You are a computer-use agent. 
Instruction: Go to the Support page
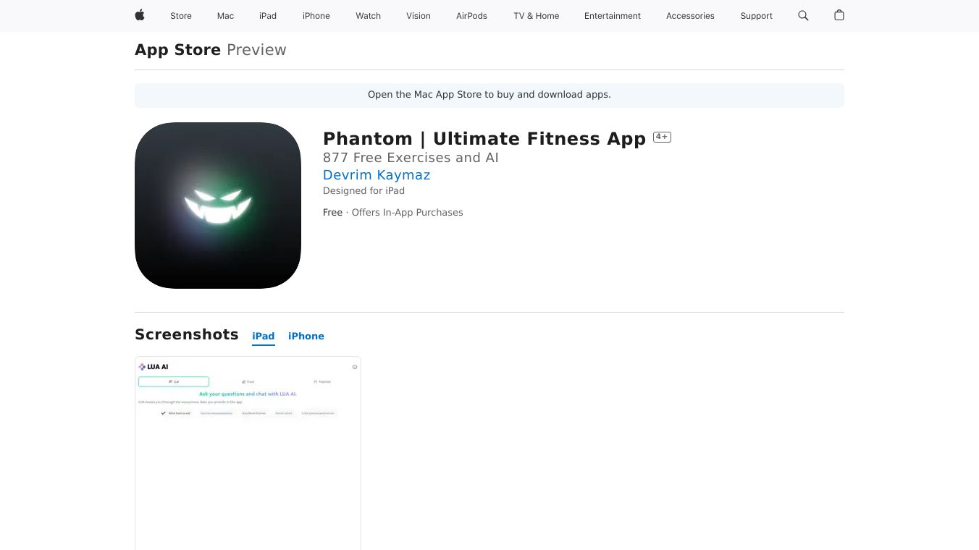(x=757, y=16)
